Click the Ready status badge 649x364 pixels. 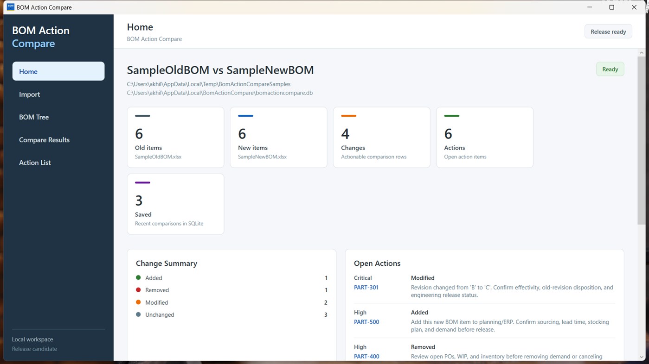[x=610, y=69]
